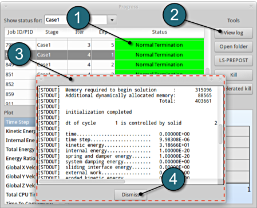Dismiss the log viewer dialog
Viewport: 257px width, 208px height.
coord(131,195)
